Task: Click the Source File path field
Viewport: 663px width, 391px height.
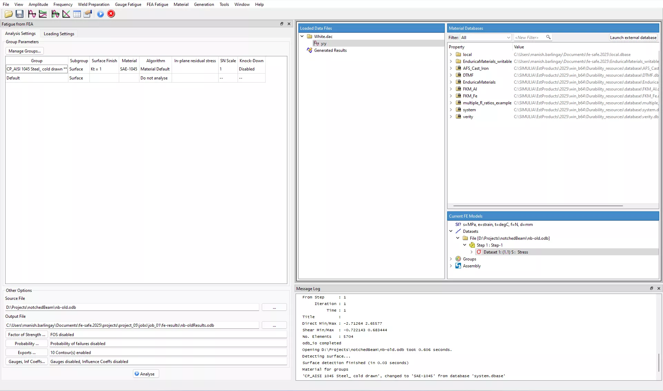Action: 132,307
